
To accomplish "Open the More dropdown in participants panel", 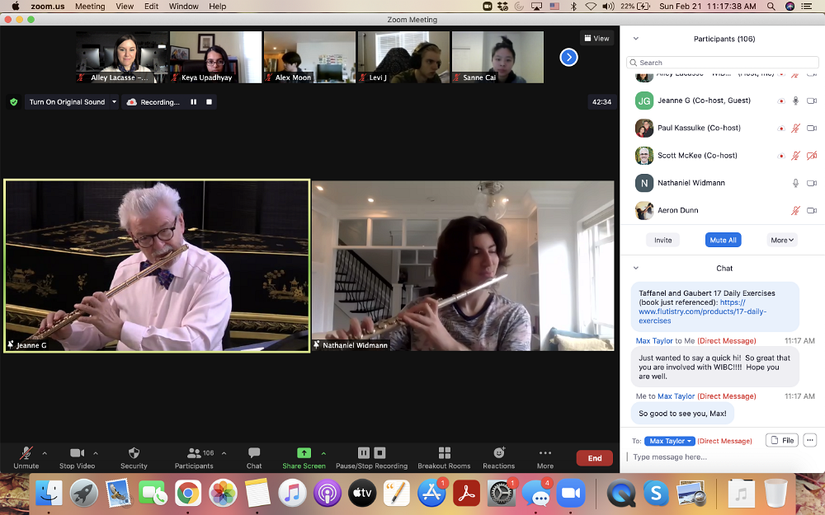I will coord(782,240).
